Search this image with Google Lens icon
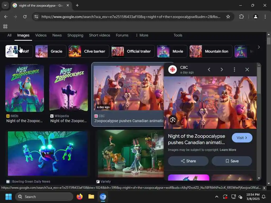The height and width of the screenshot is (203, 271). point(173,120)
